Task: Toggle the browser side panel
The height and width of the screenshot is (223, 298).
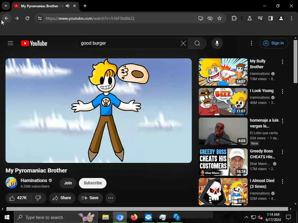Action: 271,18
